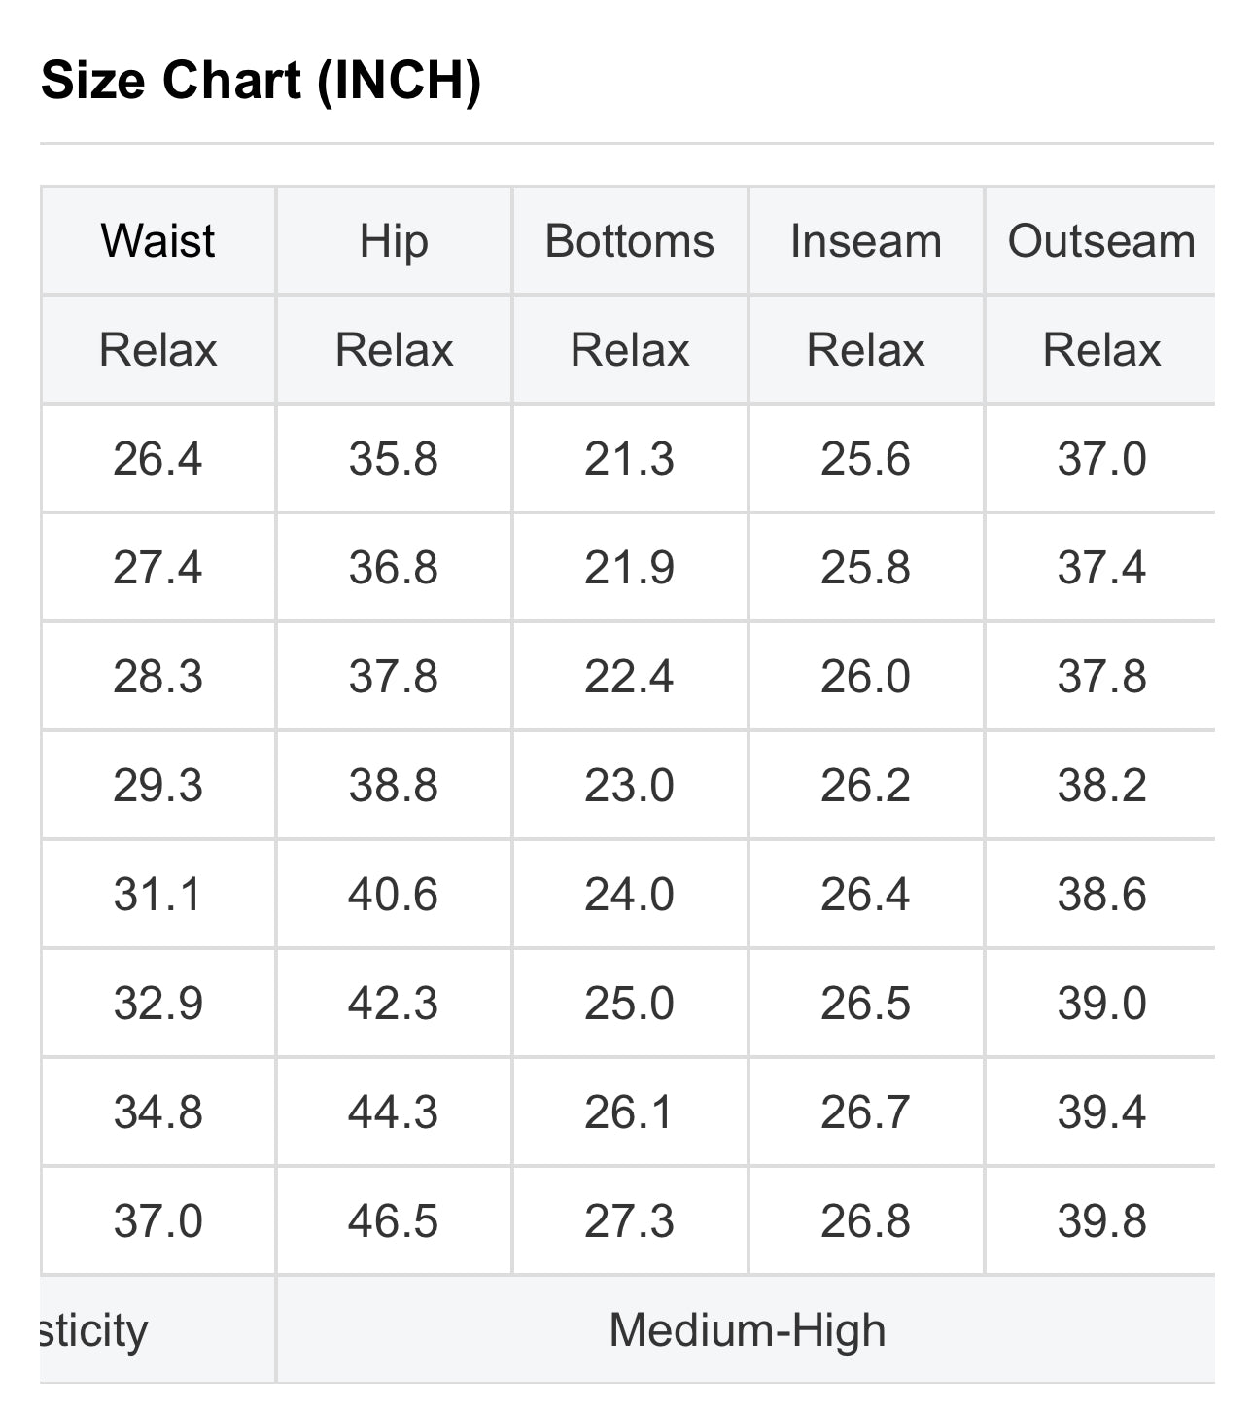Click hip value 44.3
Image resolution: width=1254 pixels, height=1412 pixels.
394,1112
